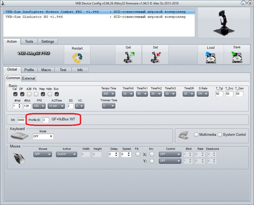Toggle the Y axis Inv checkbox
The image size is (254, 205).
[152, 161]
